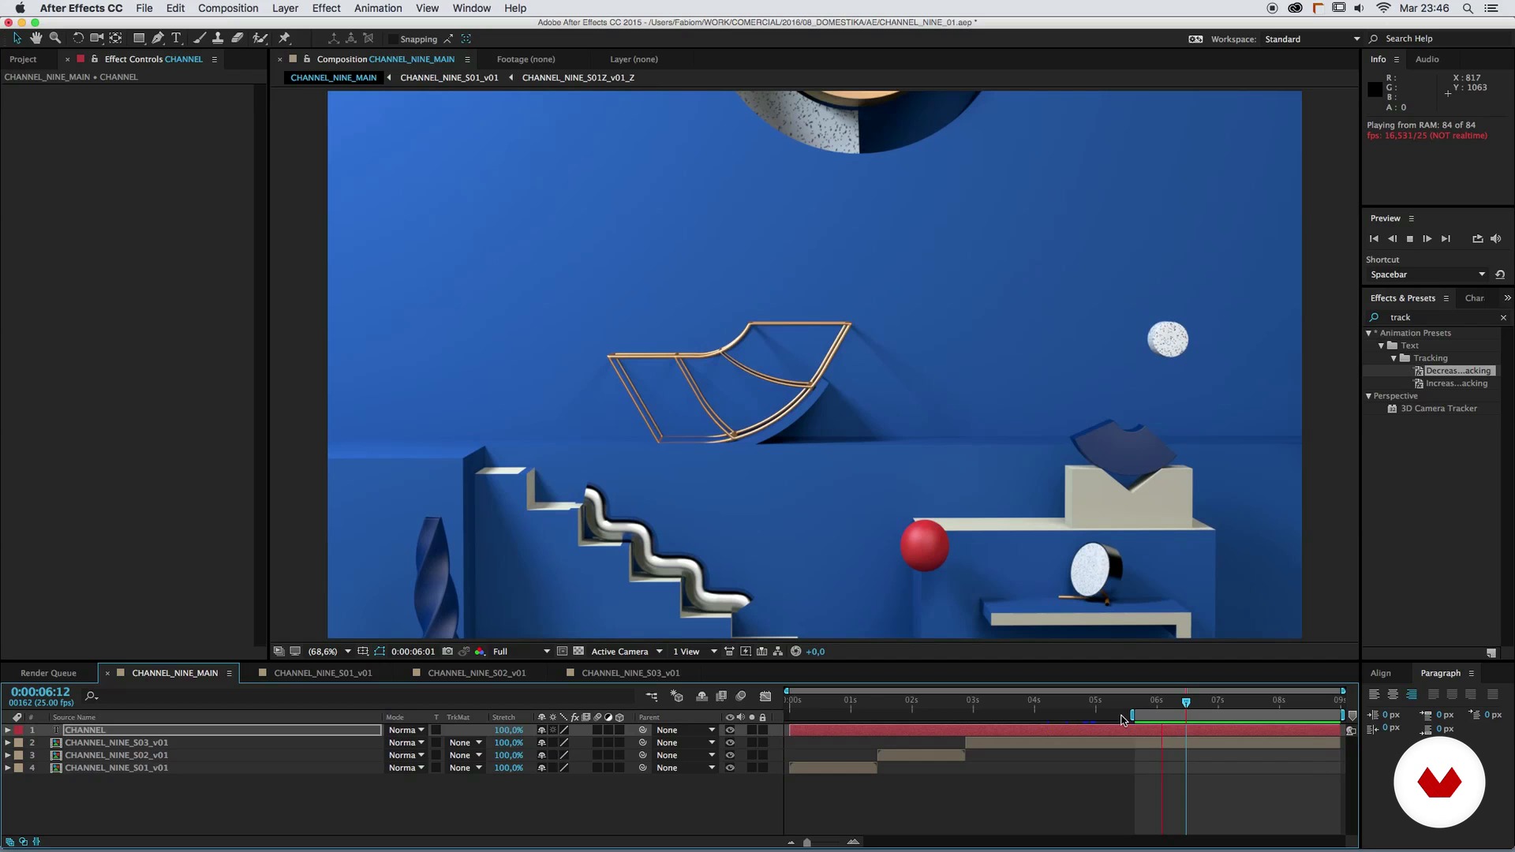Hide CHANNEL_NINE_S02_v01 layer visibility eye

pyautogui.click(x=730, y=756)
